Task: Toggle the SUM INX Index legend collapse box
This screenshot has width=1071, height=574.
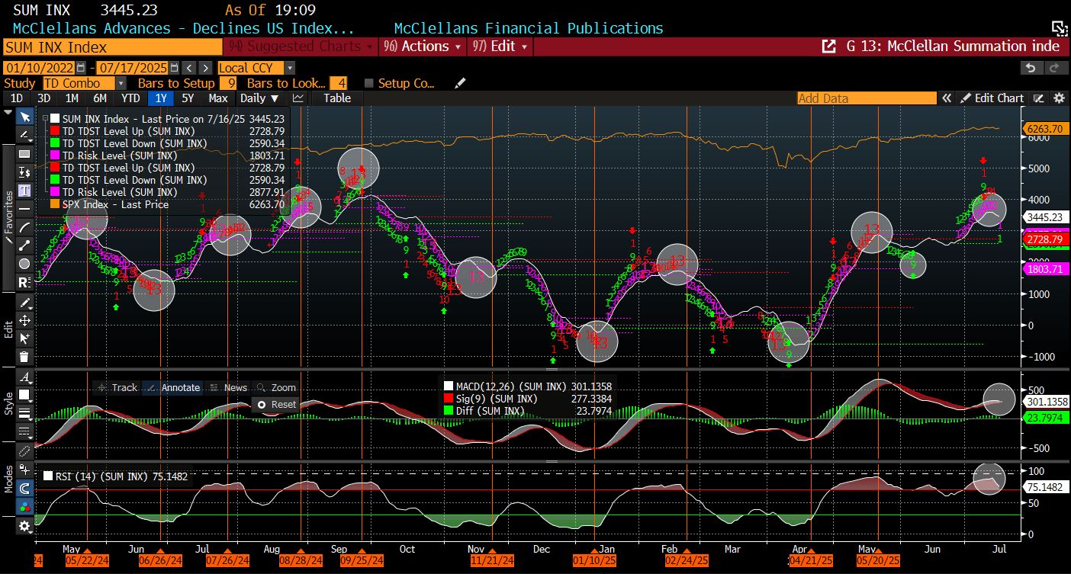Action: (x=45, y=119)
